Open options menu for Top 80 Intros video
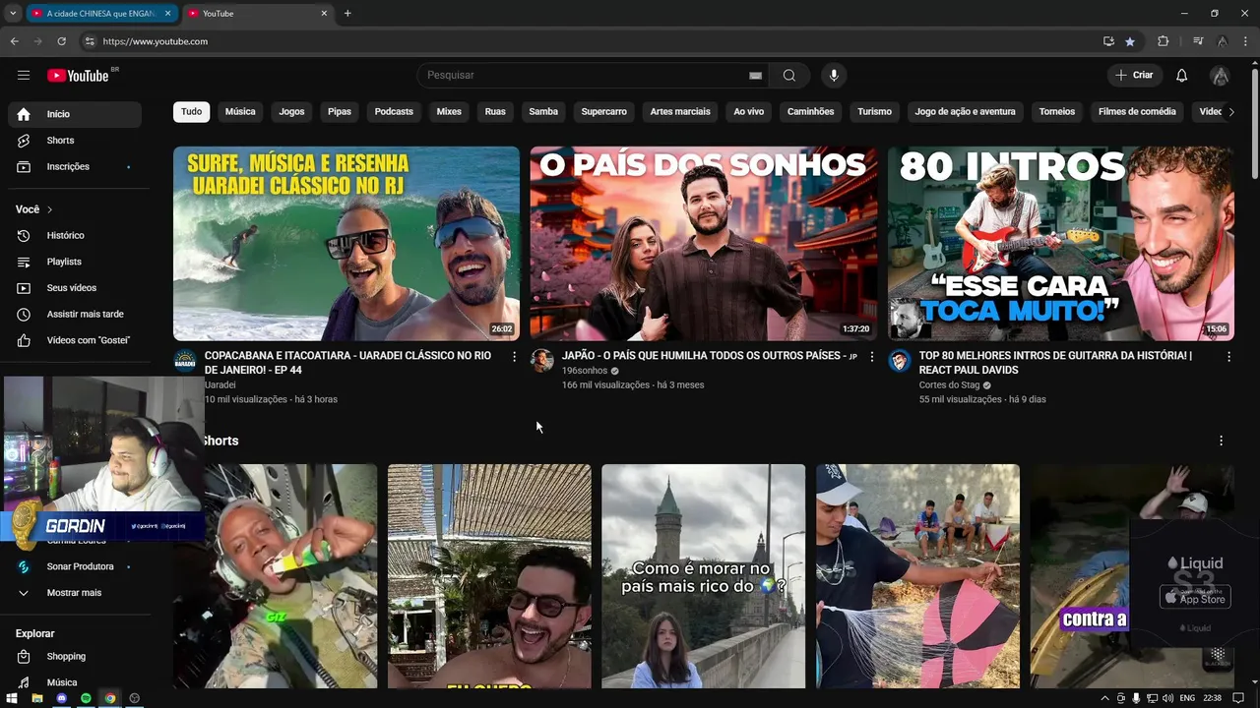Viewport: 1260px width, 708px height. (x=1228, y=357)
